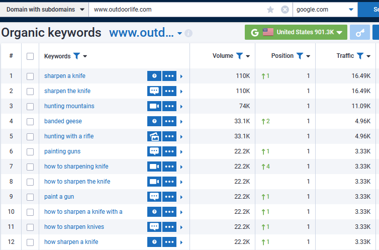
Task: Click the speech bubble icon for 'how to sharpen knives'
Action: pyautogui.click(x=154, y=227)
